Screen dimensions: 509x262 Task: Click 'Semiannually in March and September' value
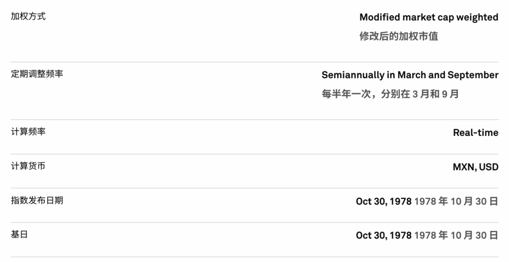[410, 75]
